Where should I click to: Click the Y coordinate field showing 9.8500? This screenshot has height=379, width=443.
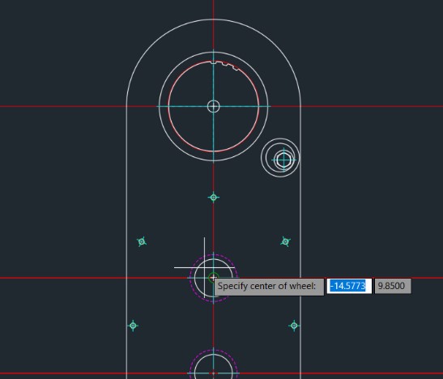coord(393,286)
